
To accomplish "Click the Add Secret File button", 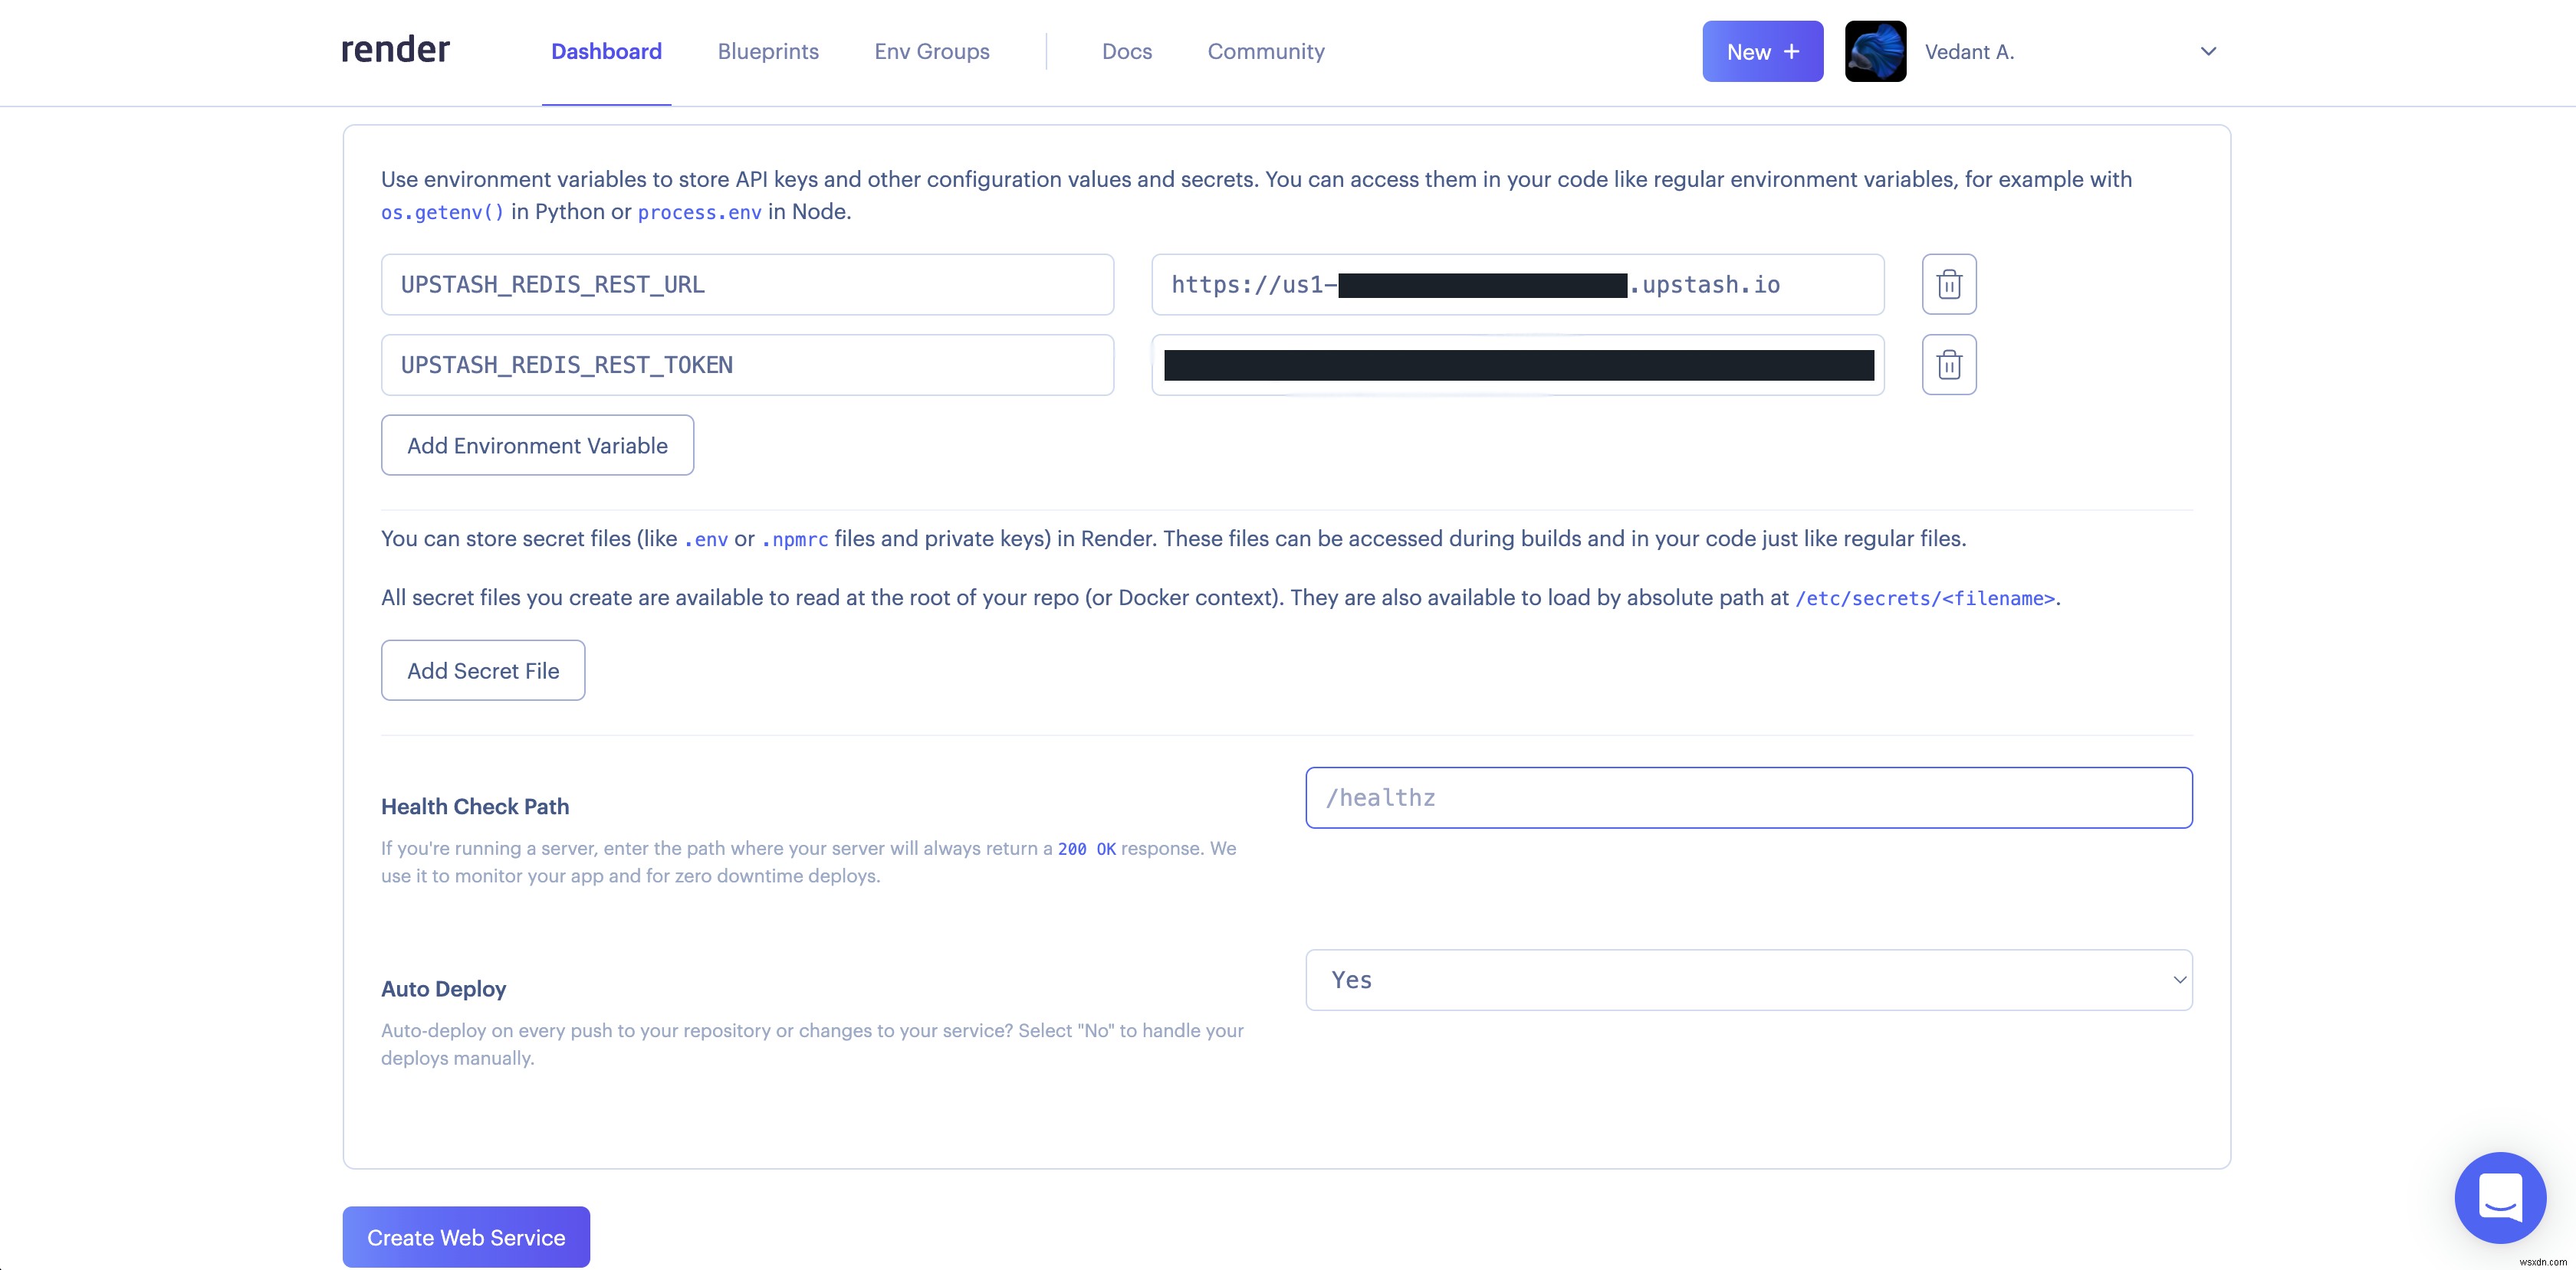I will pos(483,670).
